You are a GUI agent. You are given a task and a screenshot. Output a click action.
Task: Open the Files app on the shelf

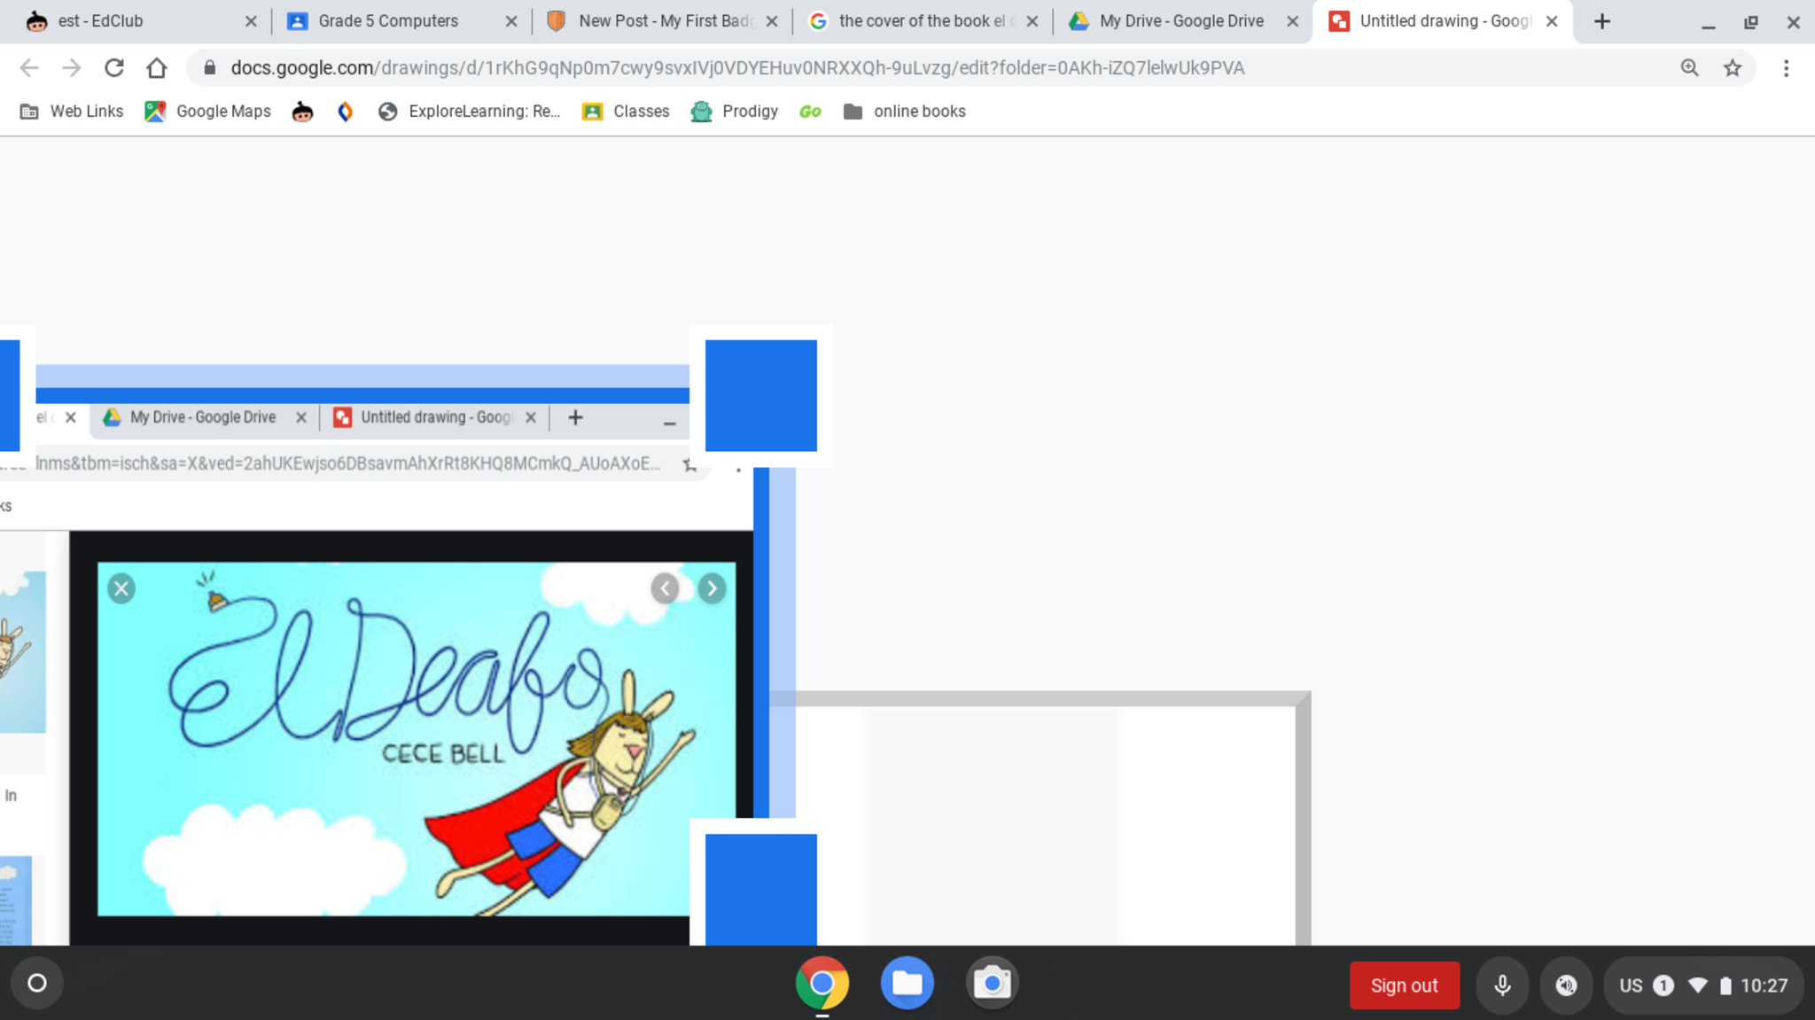(x=907, y=983)
